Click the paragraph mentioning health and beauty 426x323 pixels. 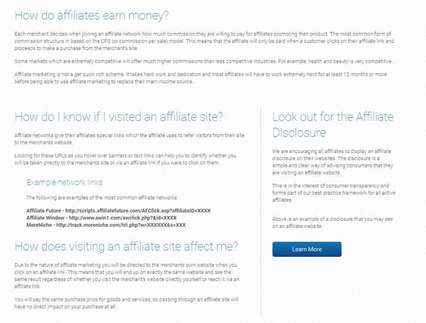204,61
